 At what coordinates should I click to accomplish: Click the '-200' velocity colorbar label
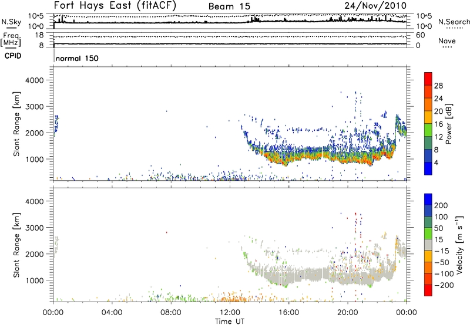[444, 285]
